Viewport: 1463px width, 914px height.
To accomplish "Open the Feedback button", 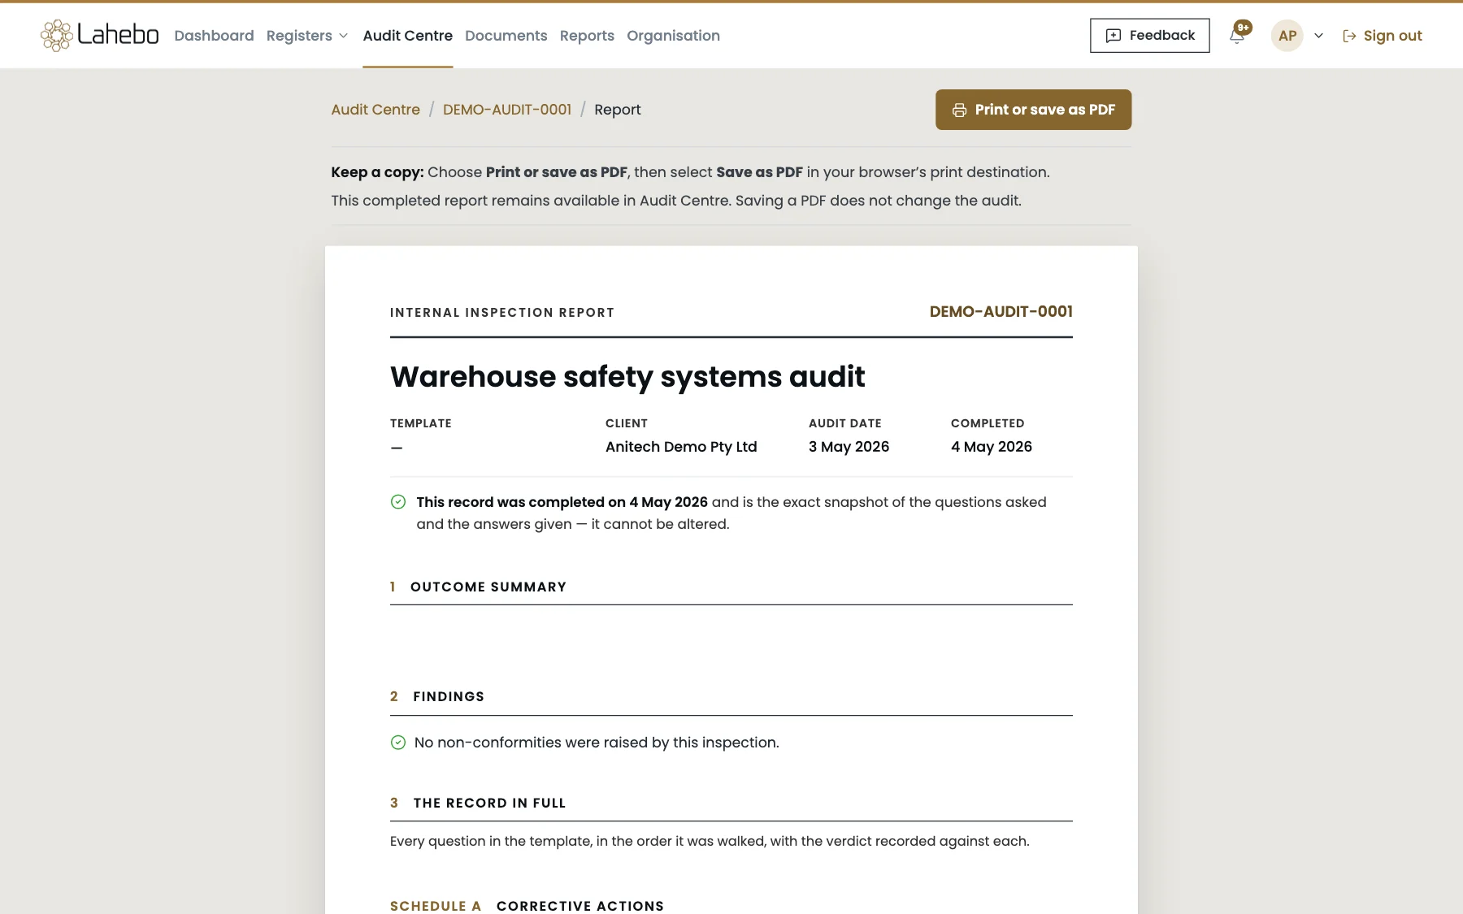I will [x=1149, y=36].
